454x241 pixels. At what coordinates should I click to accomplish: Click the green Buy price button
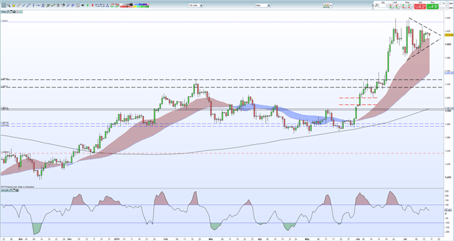click(x=433, y=7)
